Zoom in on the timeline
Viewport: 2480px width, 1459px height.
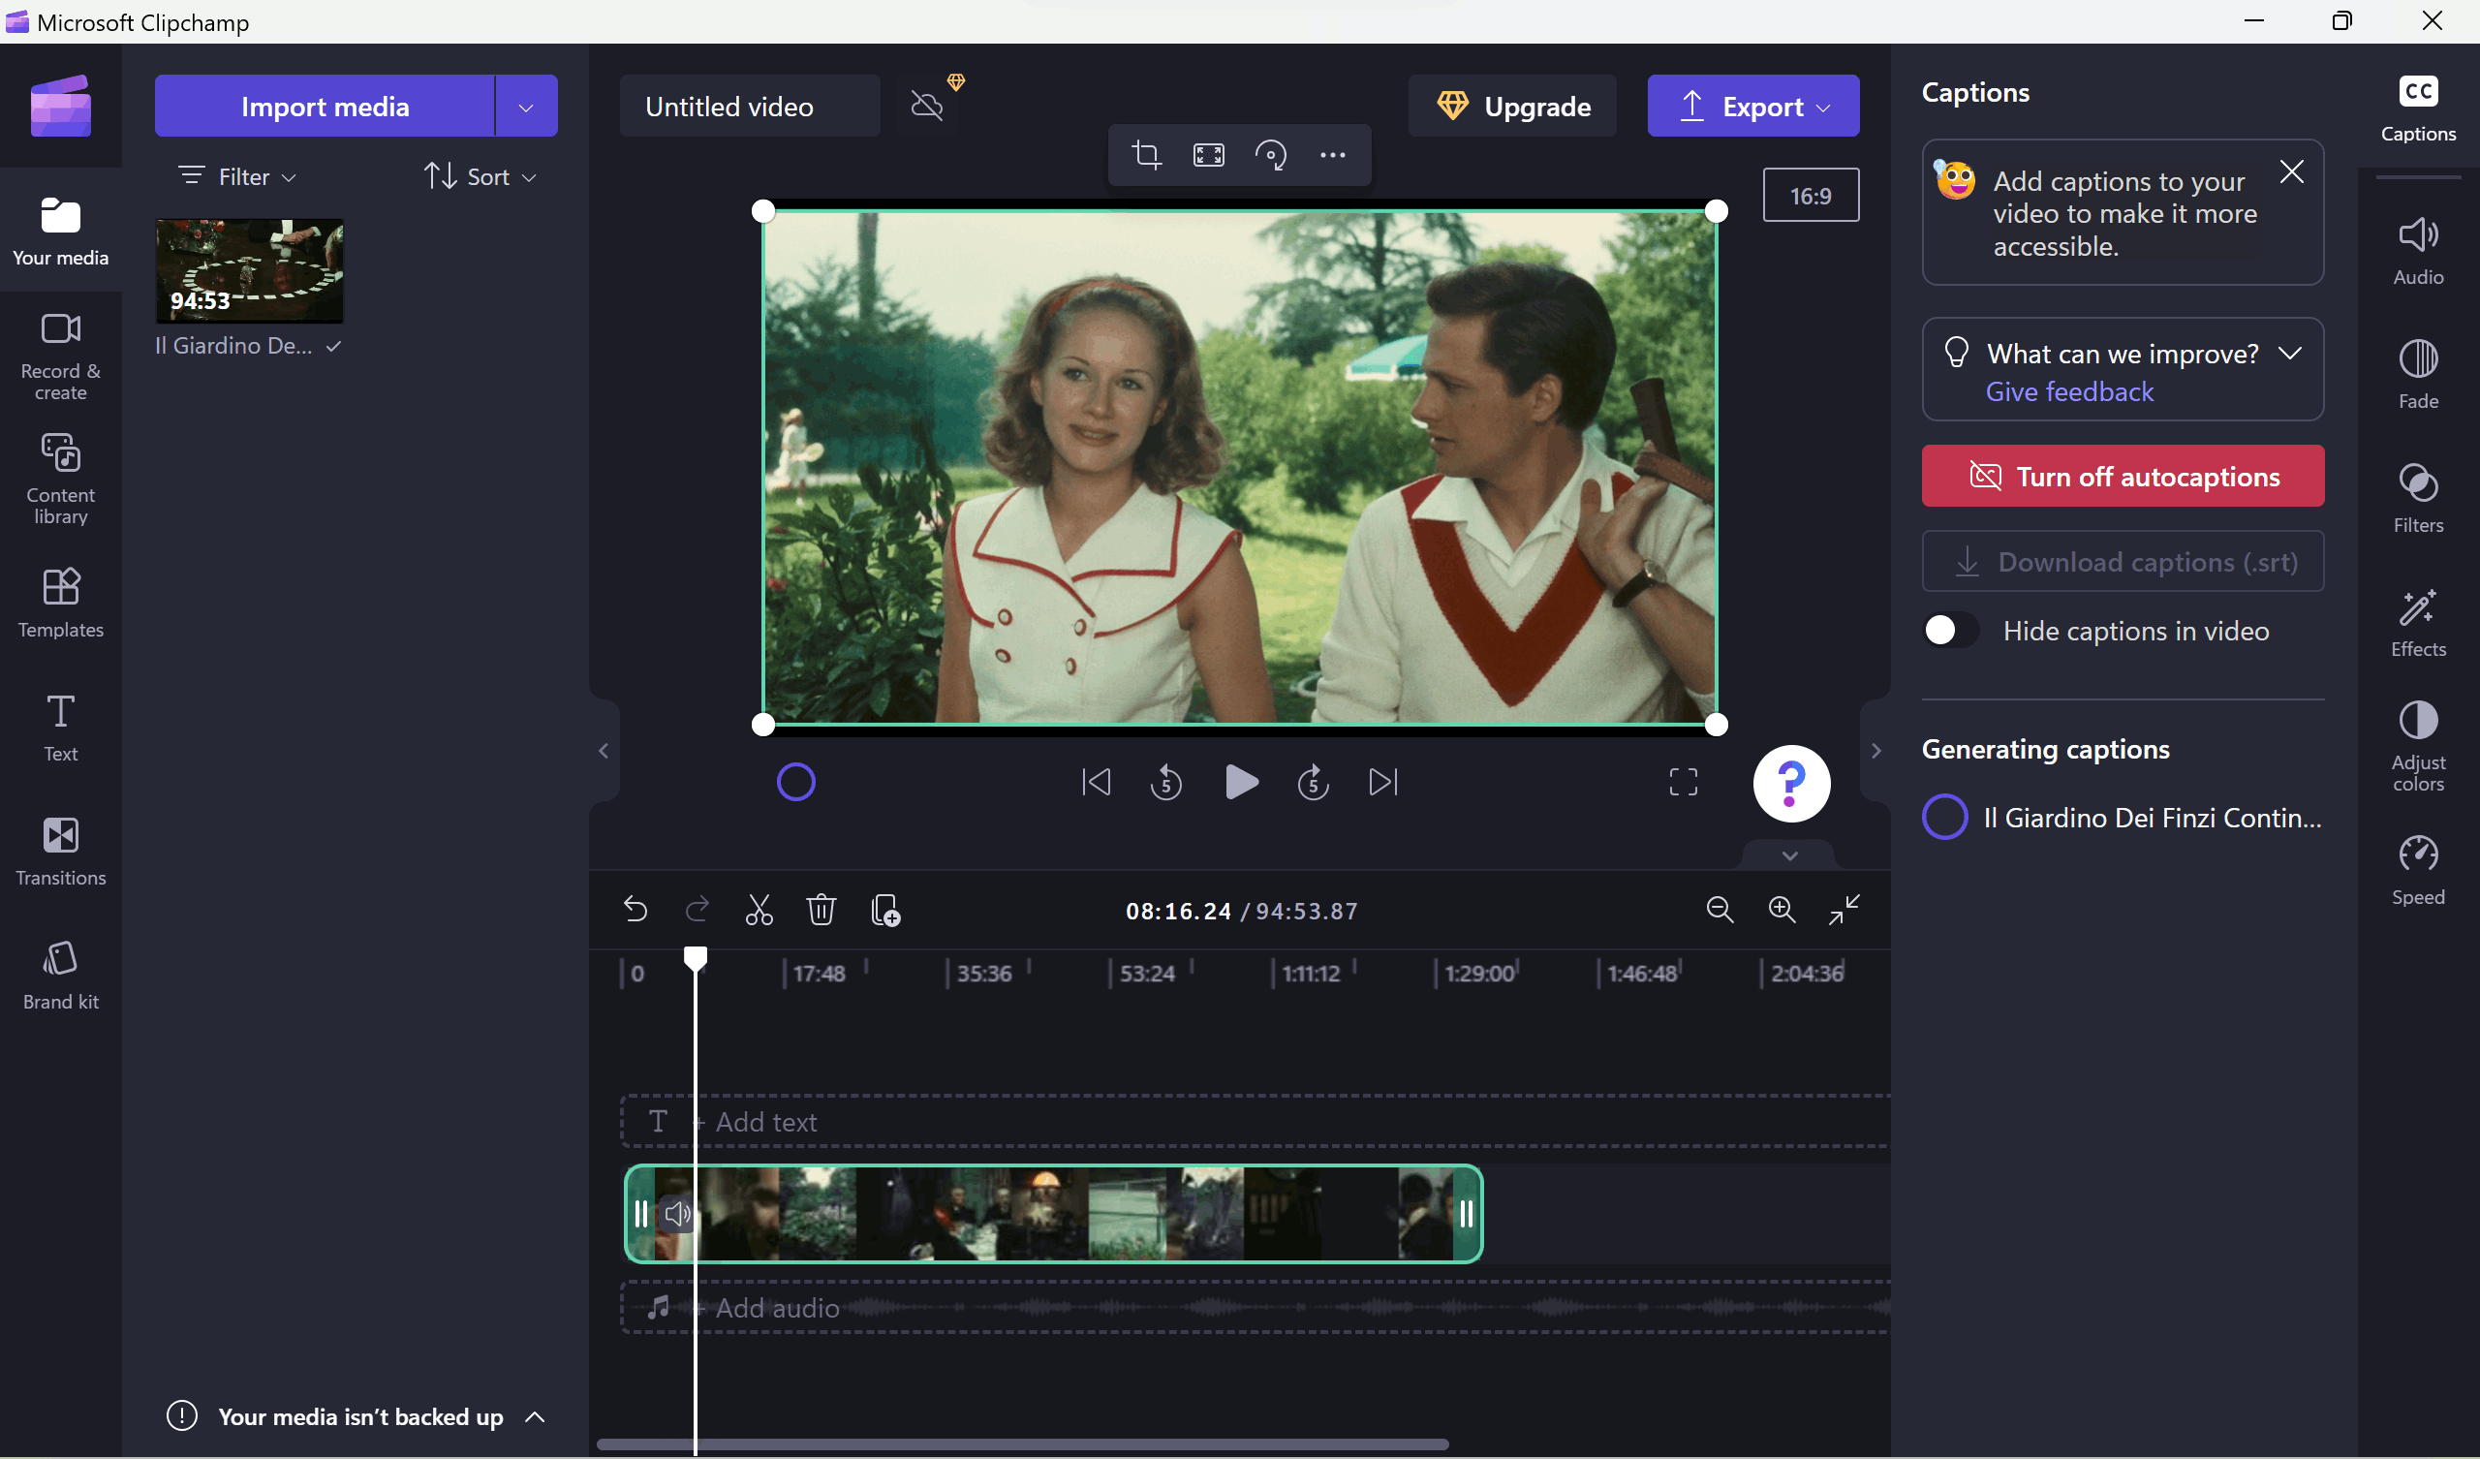pyautogui.click(x=1782, y=910)
